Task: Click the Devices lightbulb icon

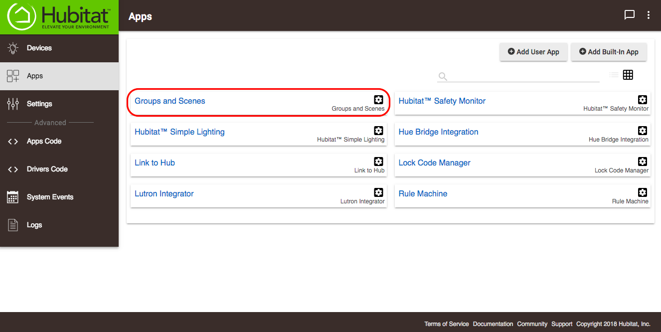Action: click(x=13, y=48)
